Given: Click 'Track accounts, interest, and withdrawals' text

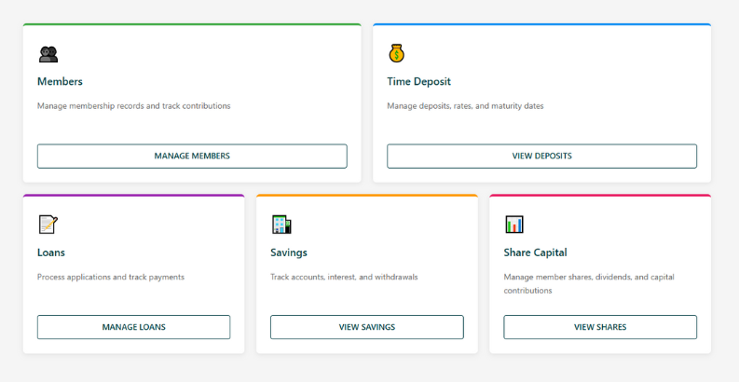Looking at the screenshot, I should [344, 277].
